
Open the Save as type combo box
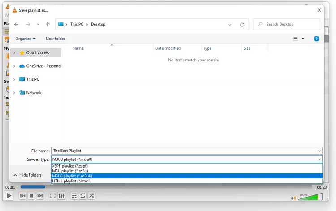186,159
